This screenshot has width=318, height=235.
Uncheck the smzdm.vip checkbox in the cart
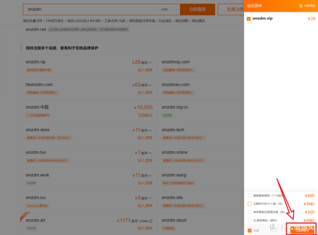pos(249,19)
